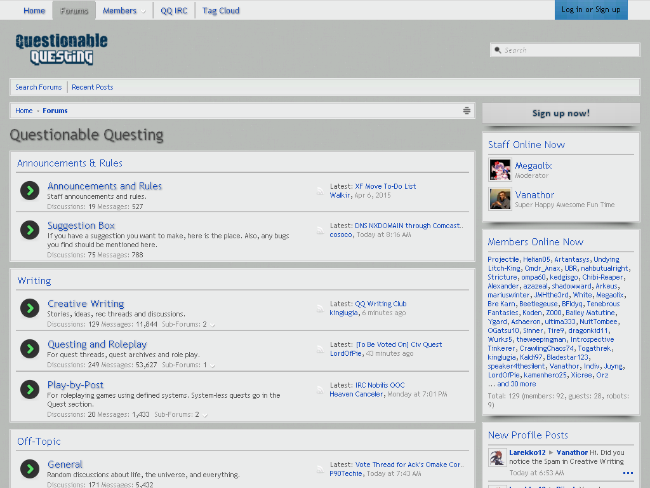Open the [To Be Voted On] Civ Quest thread
This screenshot has width=650, height=488.
(399, 344)
